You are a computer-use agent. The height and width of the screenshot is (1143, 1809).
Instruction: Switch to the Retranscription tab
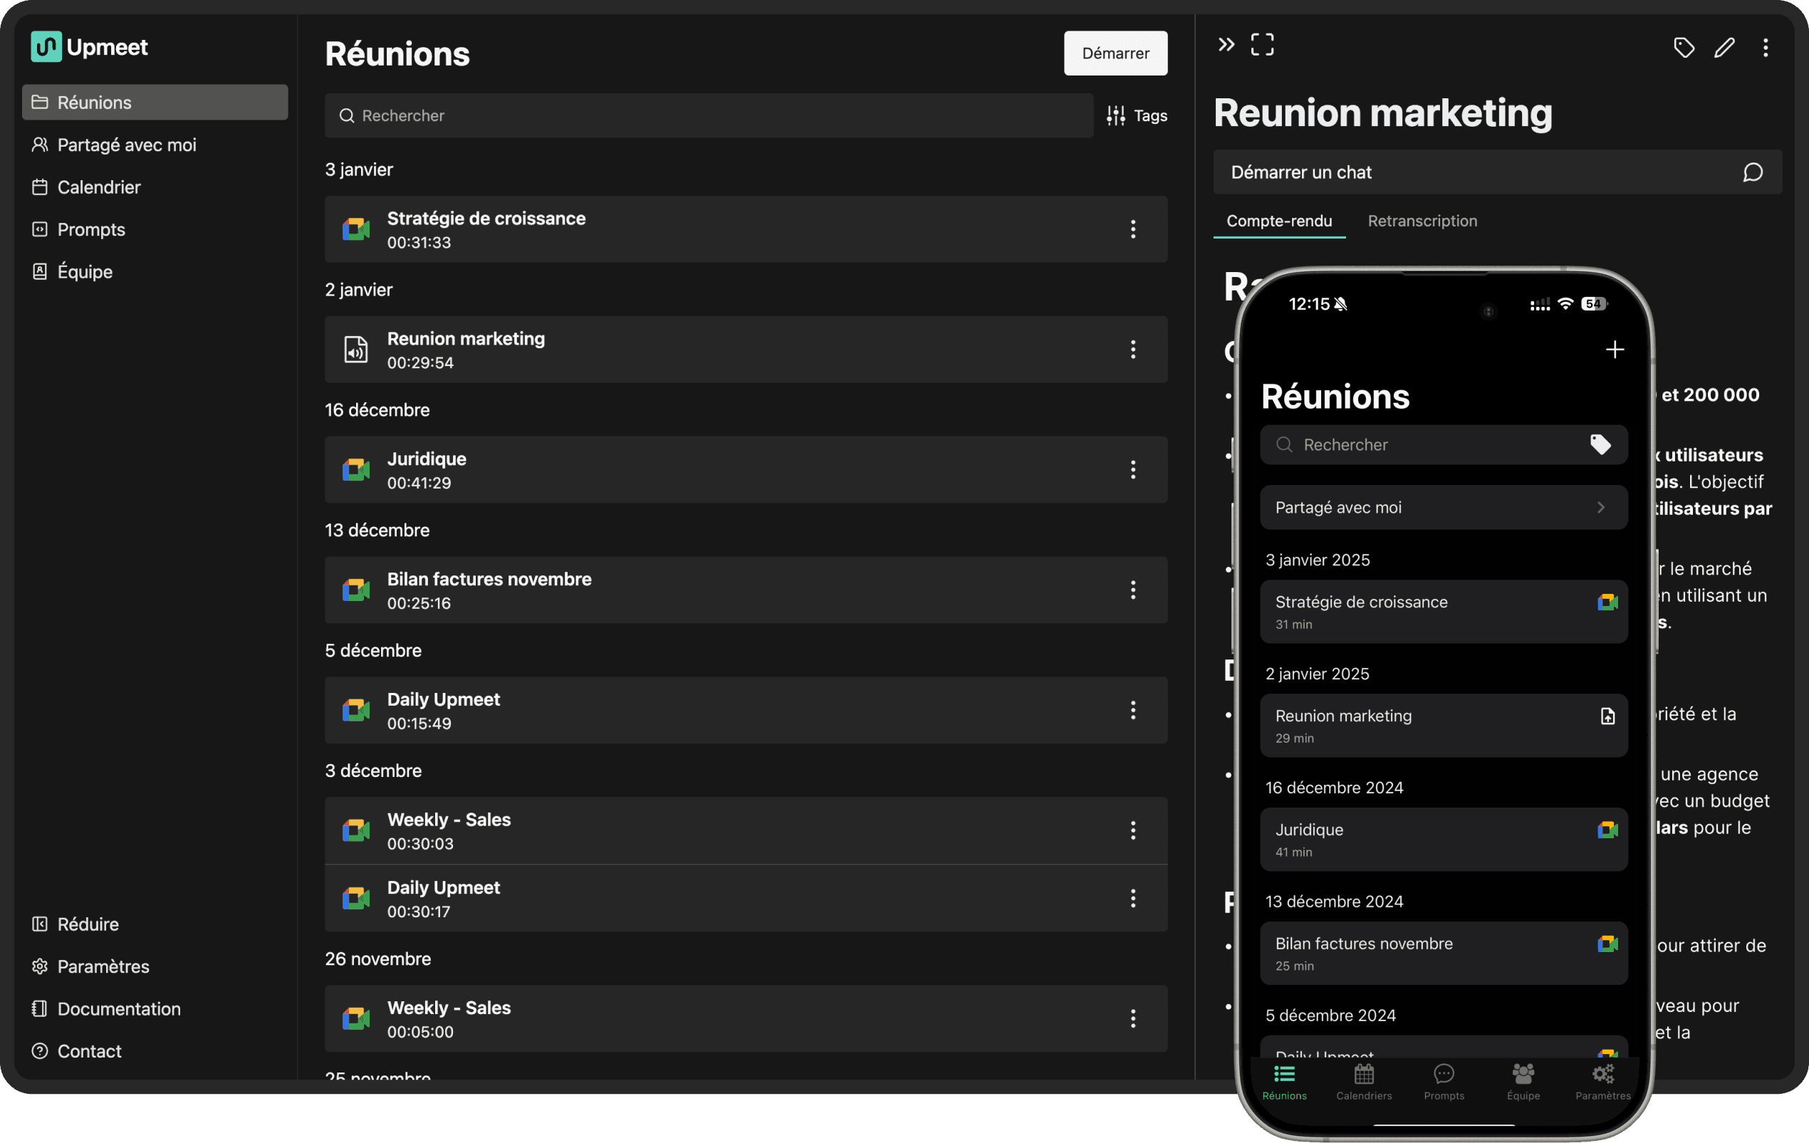(x=1422, y=220)
